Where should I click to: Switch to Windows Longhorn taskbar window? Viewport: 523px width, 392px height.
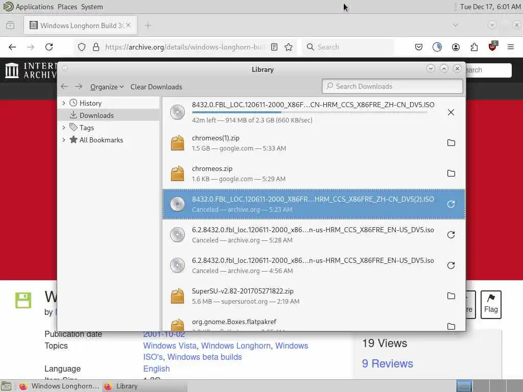(x=59, y=386)
